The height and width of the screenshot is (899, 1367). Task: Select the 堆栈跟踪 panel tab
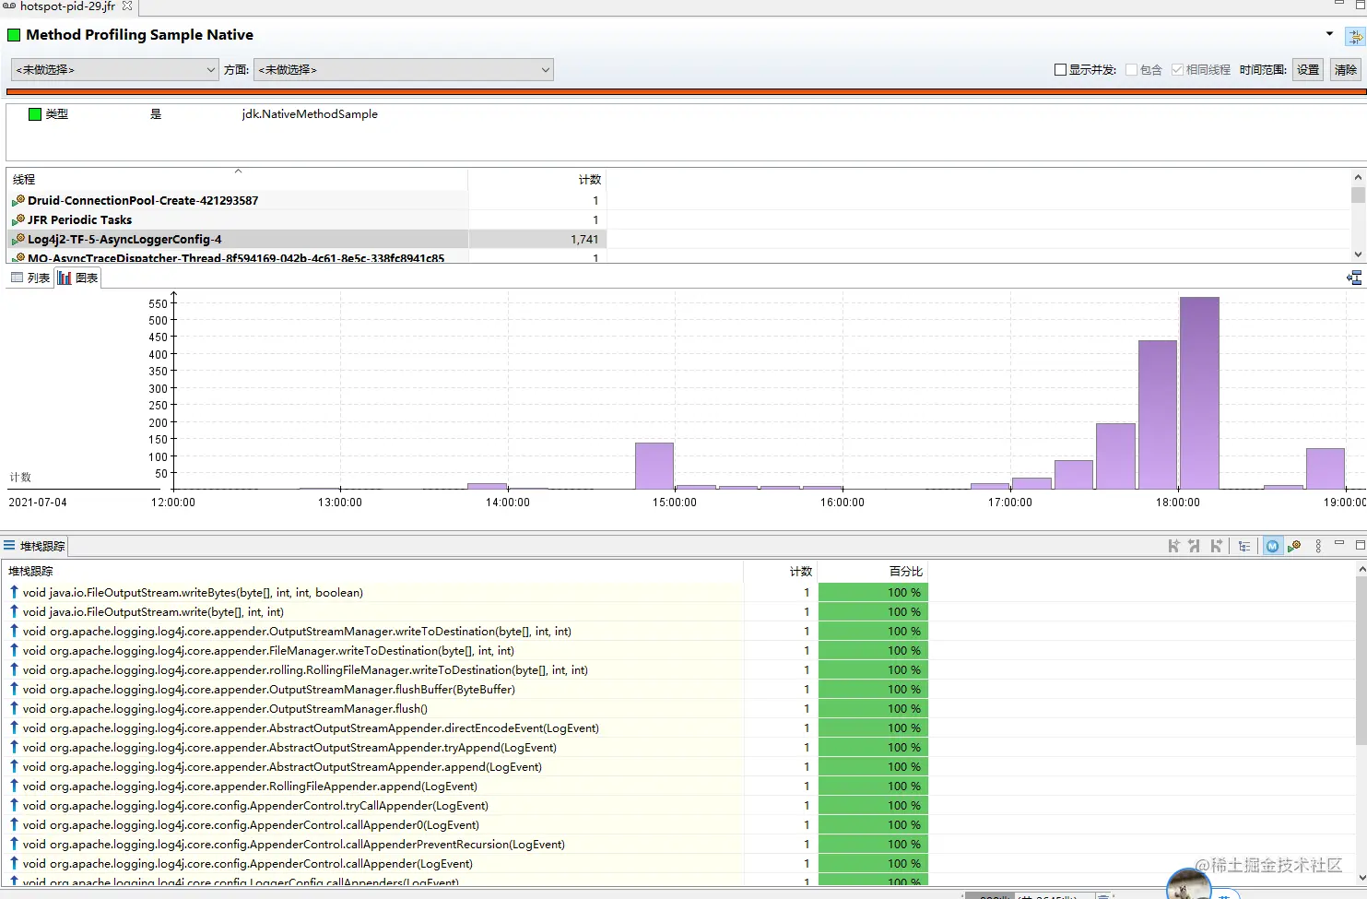(34, 546)
